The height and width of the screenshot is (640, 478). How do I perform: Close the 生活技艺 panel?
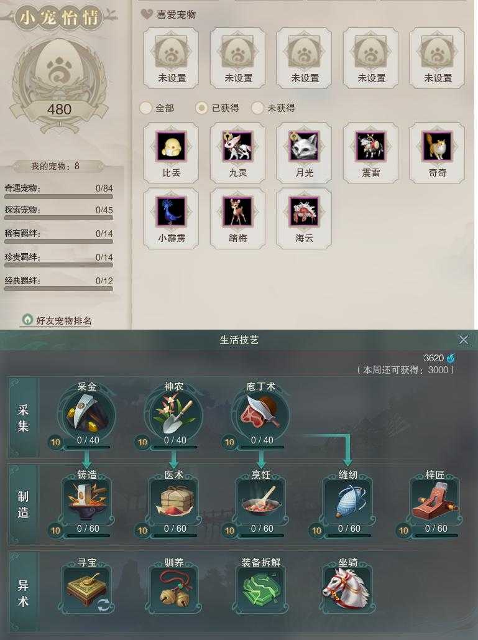463,340
